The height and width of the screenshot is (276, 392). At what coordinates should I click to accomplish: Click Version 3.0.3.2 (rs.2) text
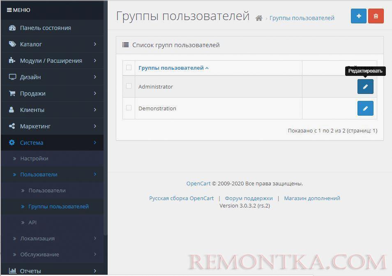(x=245, y=205)
